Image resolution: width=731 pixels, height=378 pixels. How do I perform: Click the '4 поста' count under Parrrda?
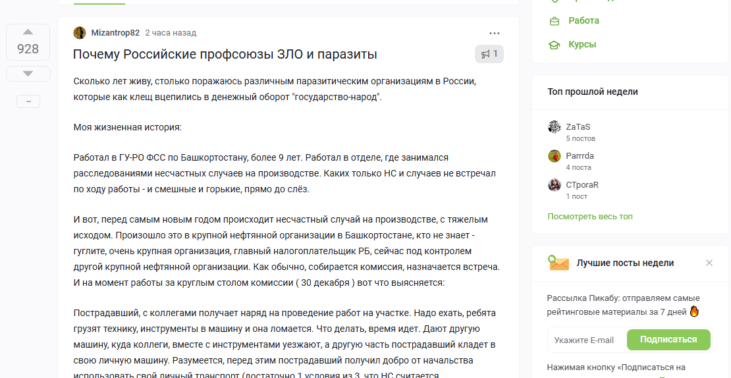579,167
